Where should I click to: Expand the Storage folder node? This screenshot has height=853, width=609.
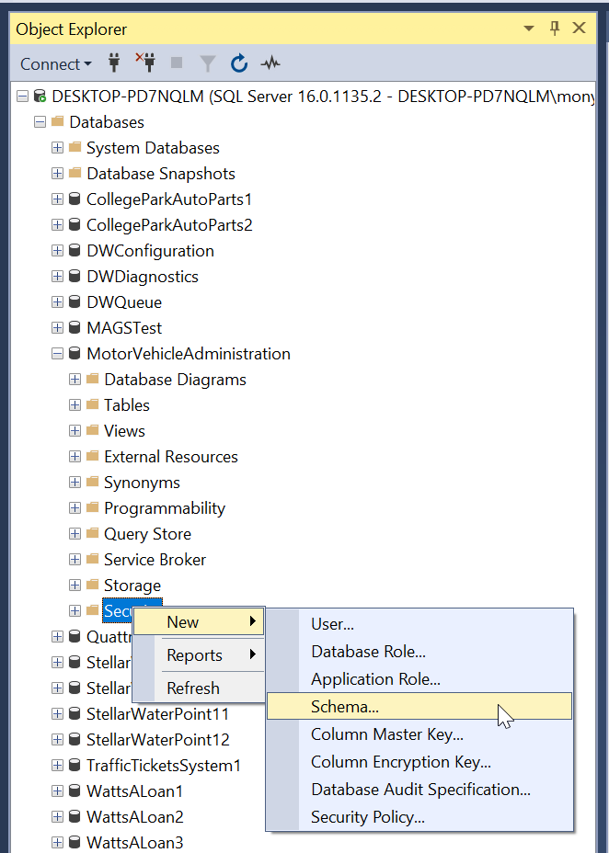point(75,585)
